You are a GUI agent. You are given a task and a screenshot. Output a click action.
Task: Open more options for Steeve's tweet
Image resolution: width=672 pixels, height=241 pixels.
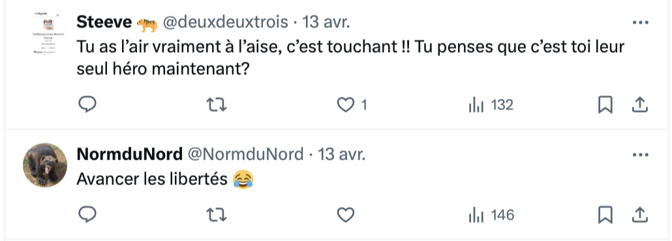(640, 23)
